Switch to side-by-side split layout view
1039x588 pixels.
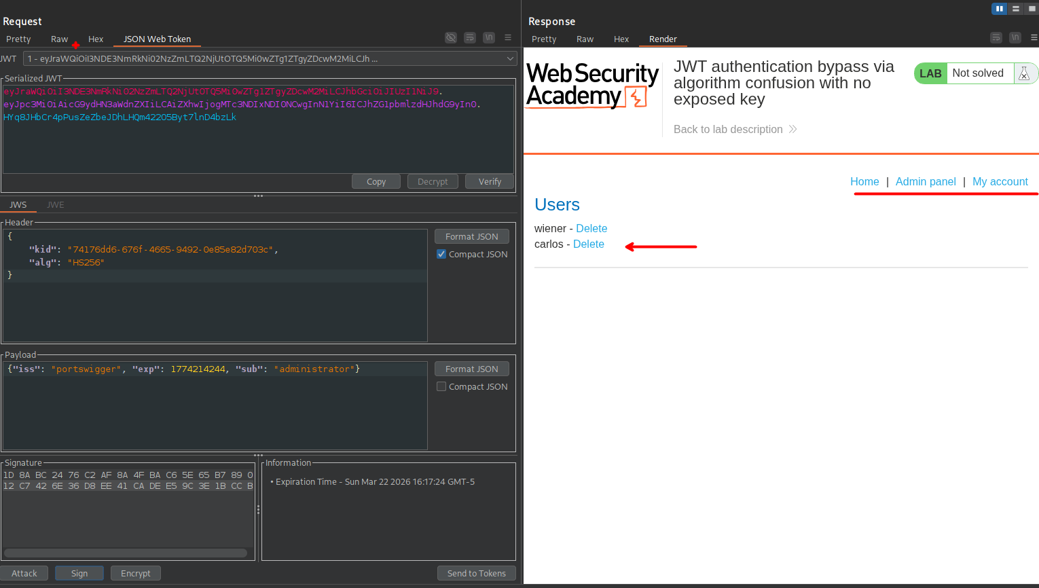coord(999,9)
